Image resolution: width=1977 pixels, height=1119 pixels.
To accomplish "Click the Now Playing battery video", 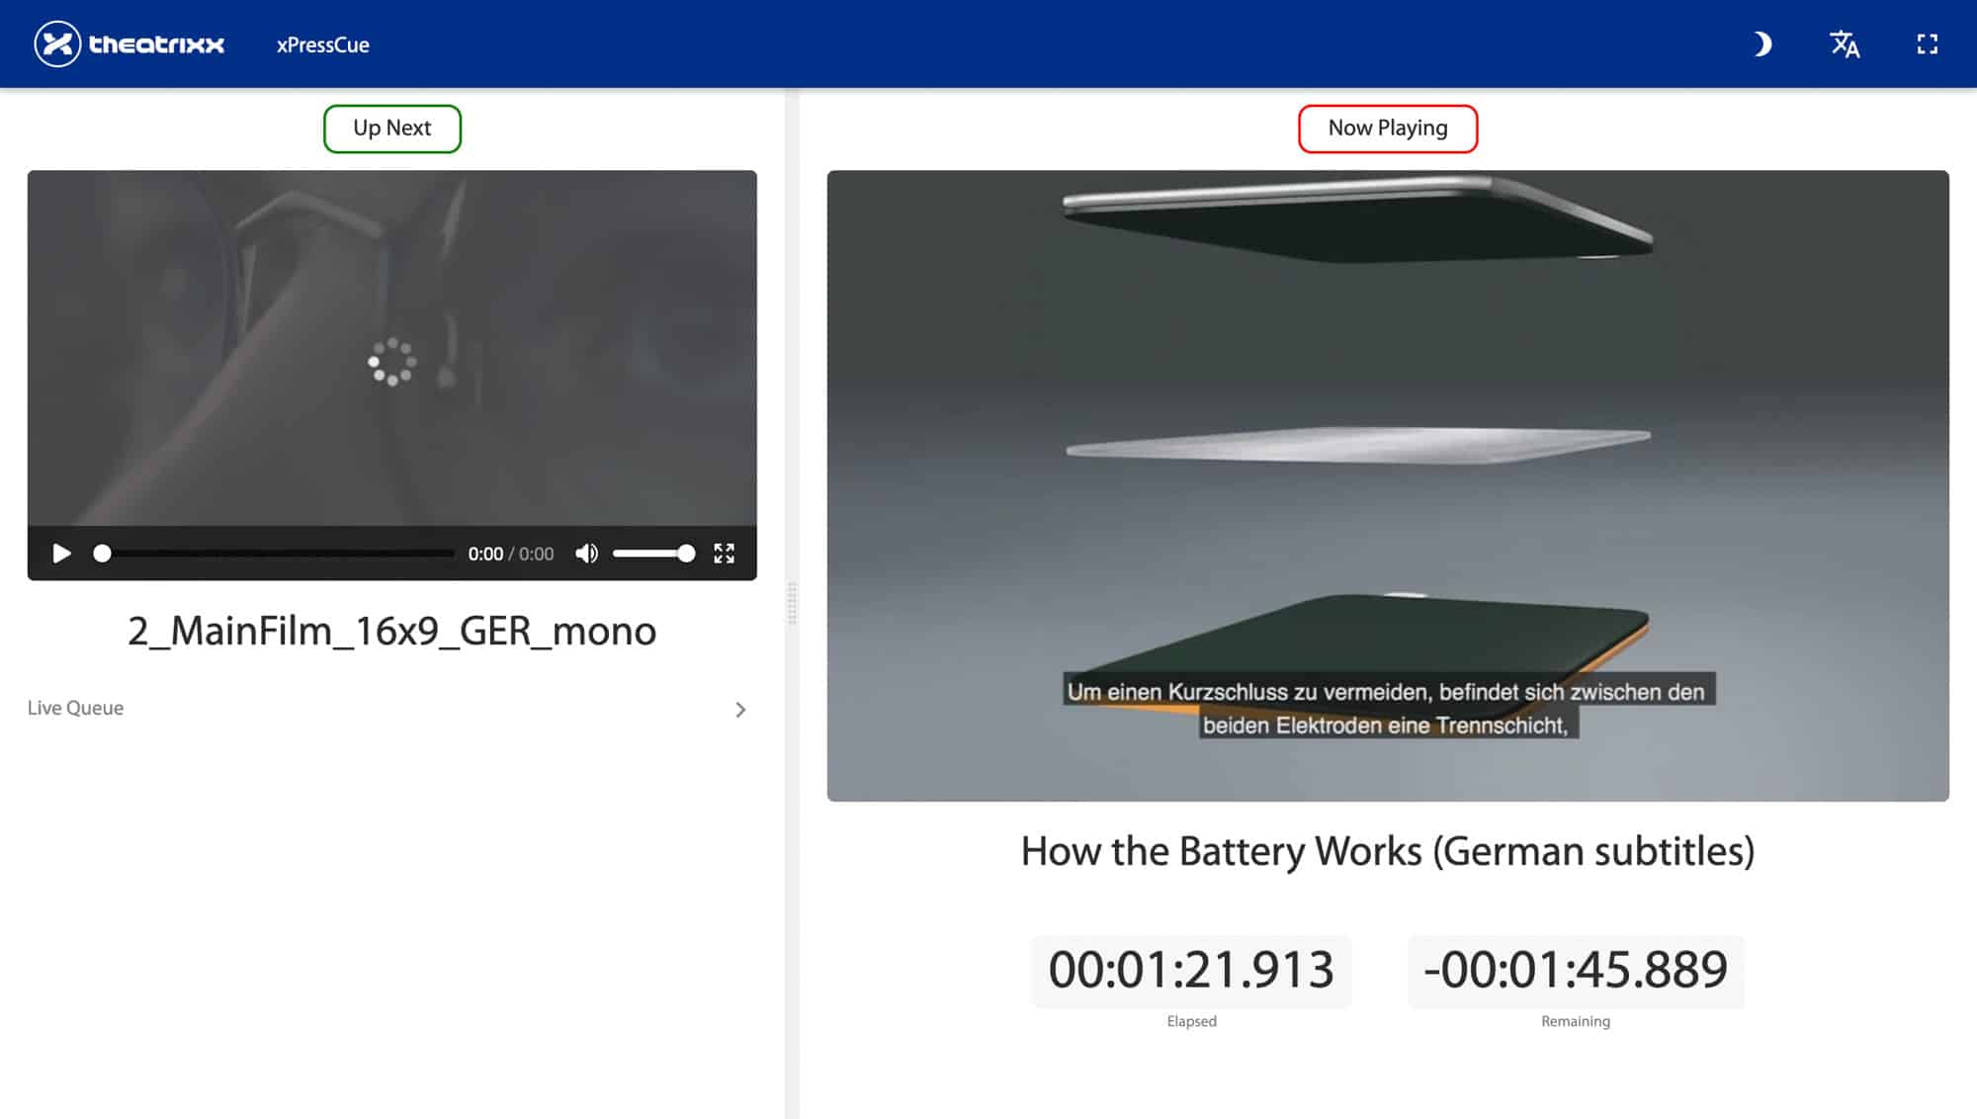I will click(1388, 484).
